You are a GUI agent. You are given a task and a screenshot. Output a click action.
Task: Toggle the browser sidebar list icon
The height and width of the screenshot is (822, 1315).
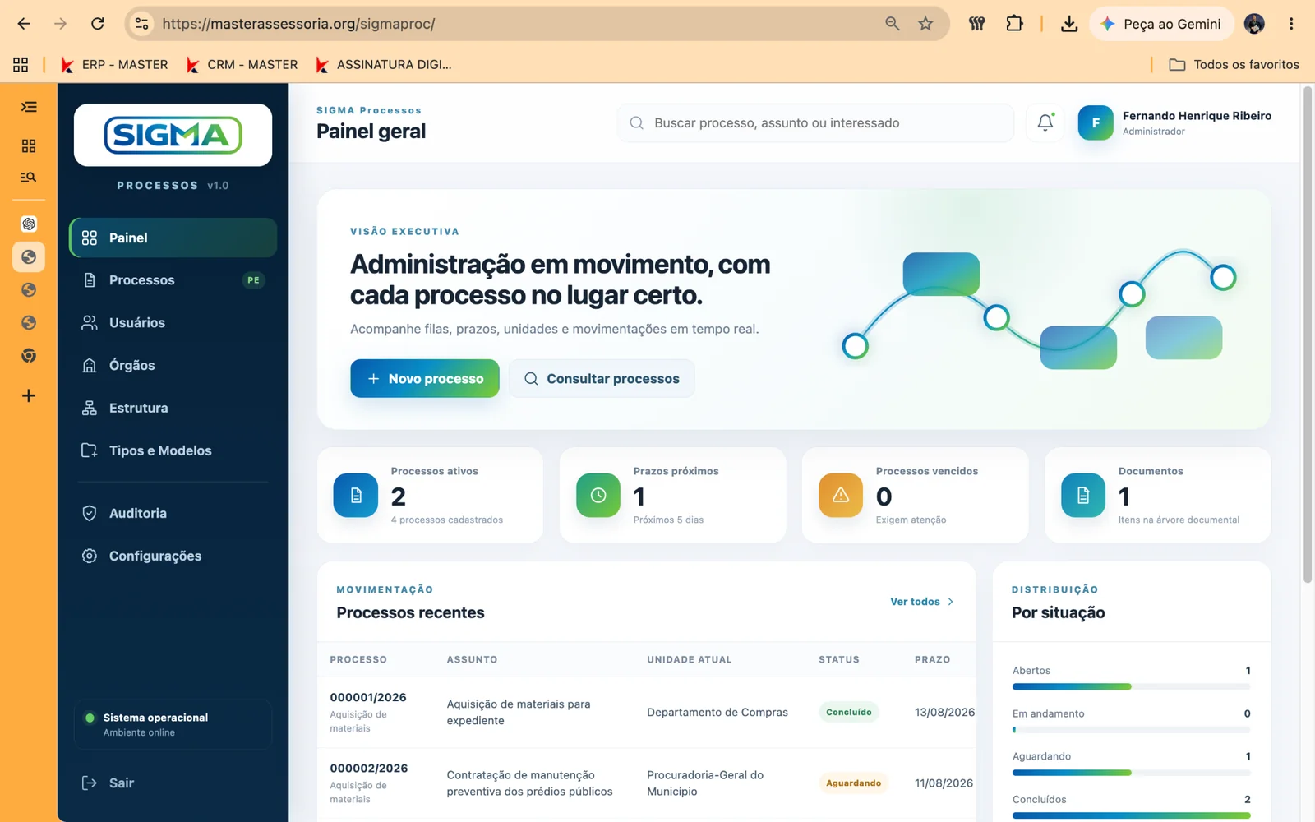point(29,107)
